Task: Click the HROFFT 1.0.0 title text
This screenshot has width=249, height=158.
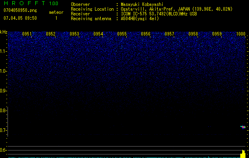Action: (31, 3)
